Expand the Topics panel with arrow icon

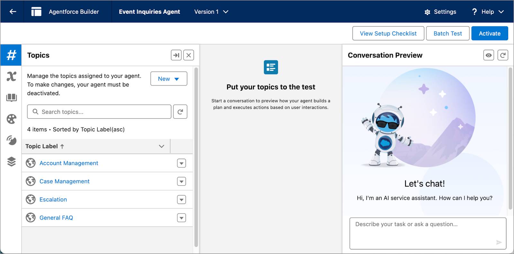pos(176,55)
